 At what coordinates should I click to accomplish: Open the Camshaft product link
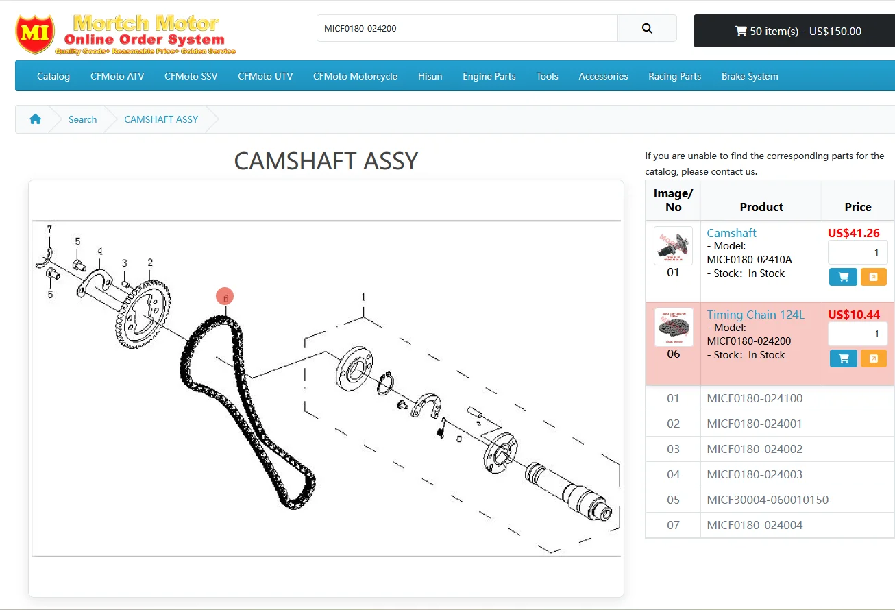point(731,233)
